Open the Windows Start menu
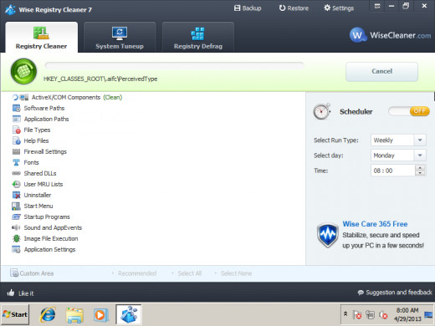Viewport: 435px width, 326px height. 15,314
